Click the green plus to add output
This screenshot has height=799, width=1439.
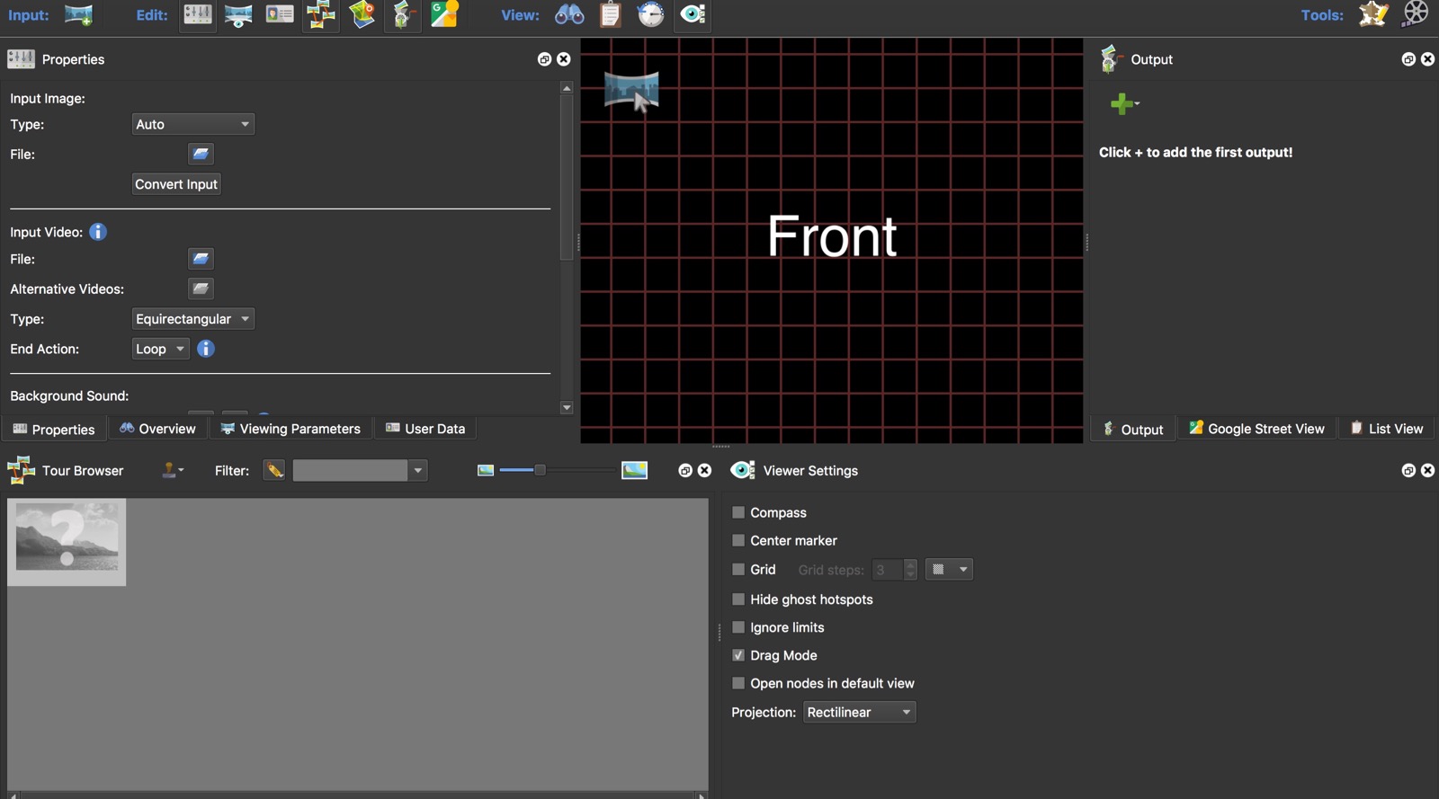[x=1122, y=104]
